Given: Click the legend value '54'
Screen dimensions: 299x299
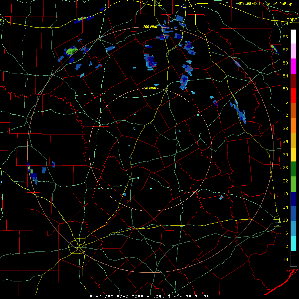Looking at the screenshot, I should click(285, 76).
